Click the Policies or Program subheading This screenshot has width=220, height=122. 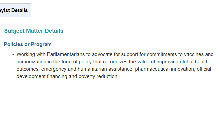(x=28, y=44)
